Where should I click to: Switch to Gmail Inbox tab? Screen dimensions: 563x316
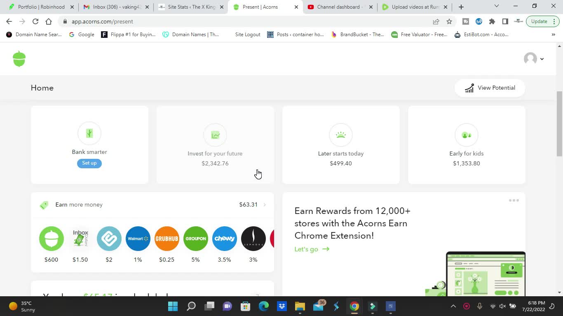[x=115, y=7]
